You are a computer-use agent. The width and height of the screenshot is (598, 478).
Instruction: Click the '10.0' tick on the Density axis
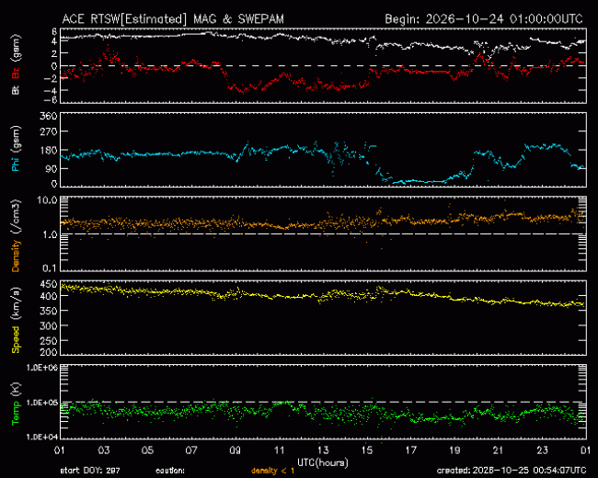[x=47, y=200]
